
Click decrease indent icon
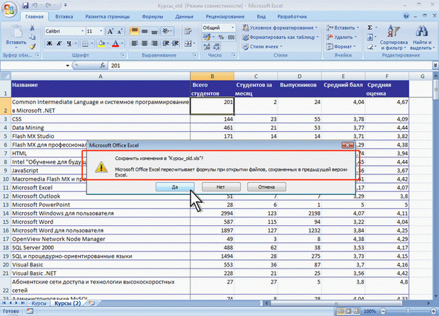[x=166, y=43]
